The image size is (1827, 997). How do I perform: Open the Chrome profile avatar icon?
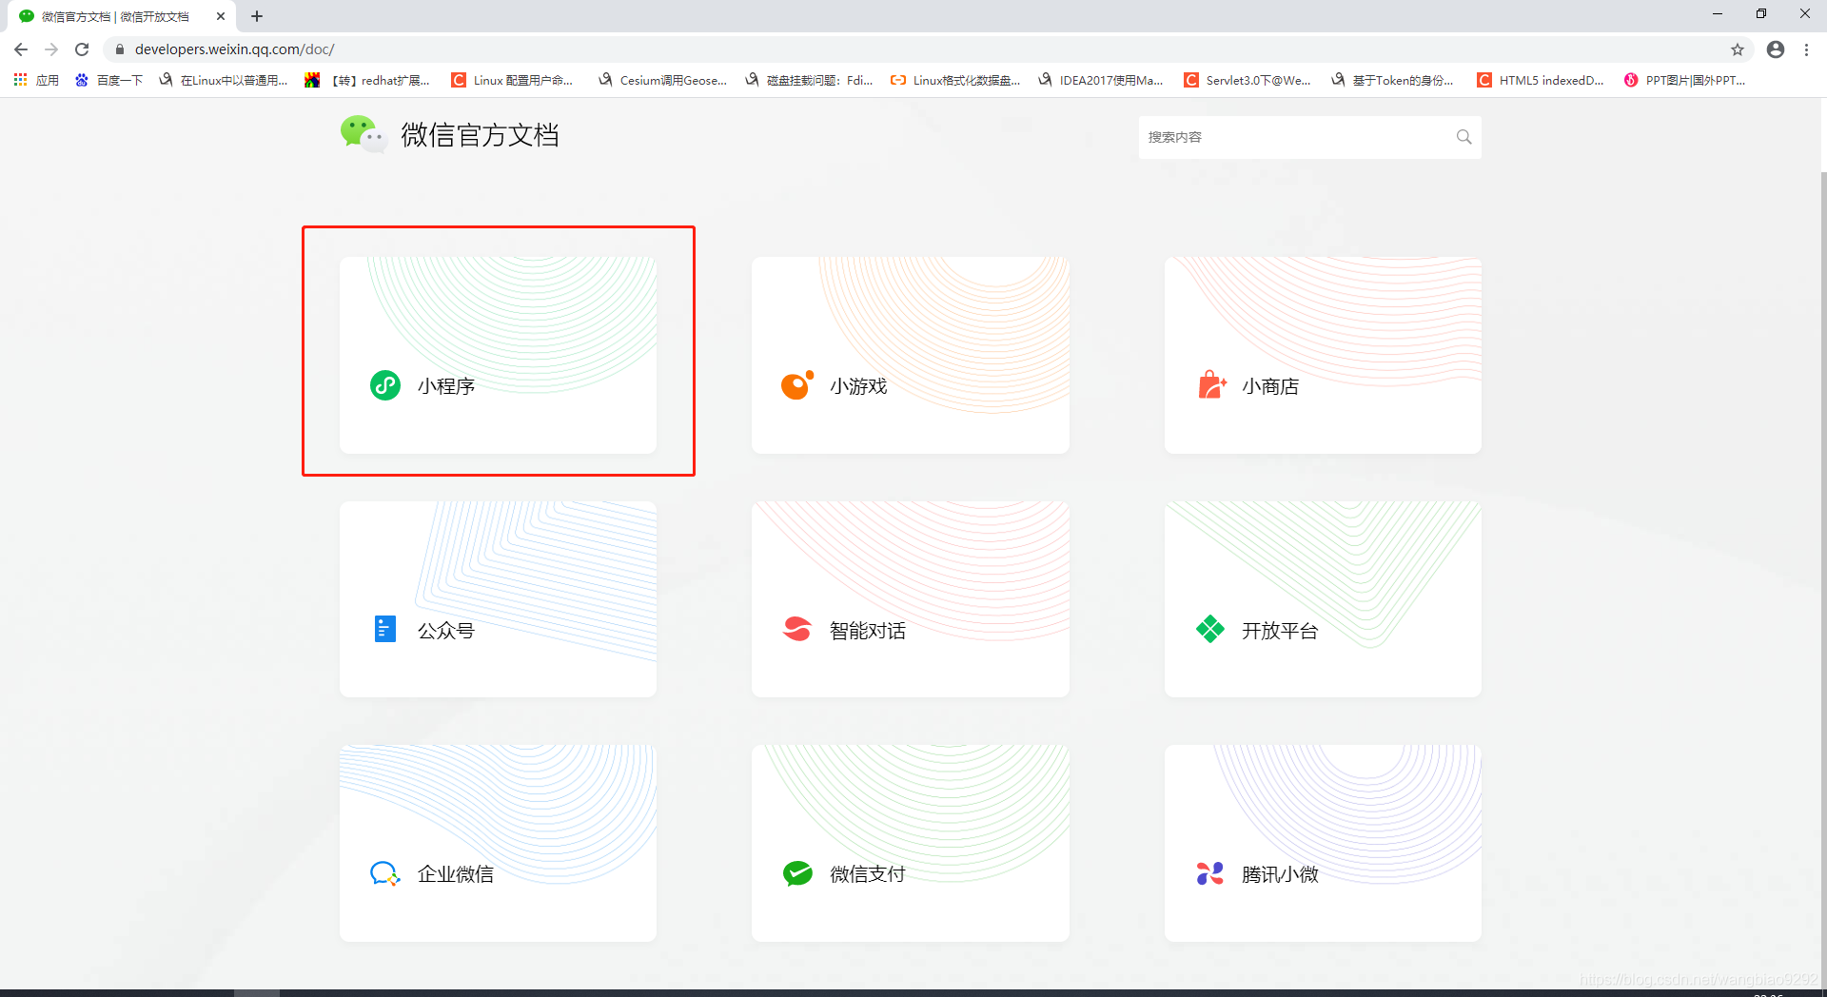[x=1776, y=49]
